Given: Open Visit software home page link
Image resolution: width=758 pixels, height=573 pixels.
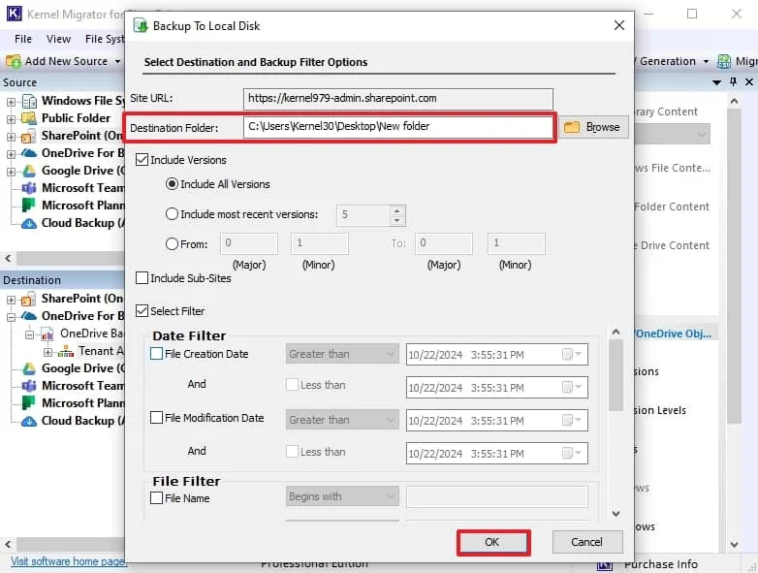Looking at the screenshot, I should [x=68, y=561].
